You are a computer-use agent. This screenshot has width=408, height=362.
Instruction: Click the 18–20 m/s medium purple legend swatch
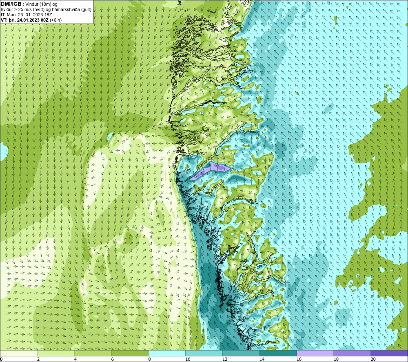click(x=352, y=353)
